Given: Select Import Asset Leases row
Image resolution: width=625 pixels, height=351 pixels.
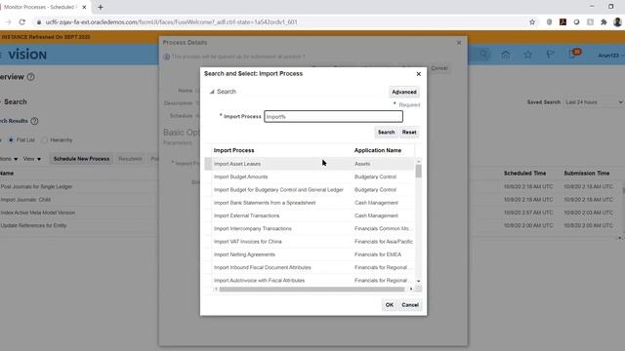Looking at the screenshot, I should (x=310, y=164).
